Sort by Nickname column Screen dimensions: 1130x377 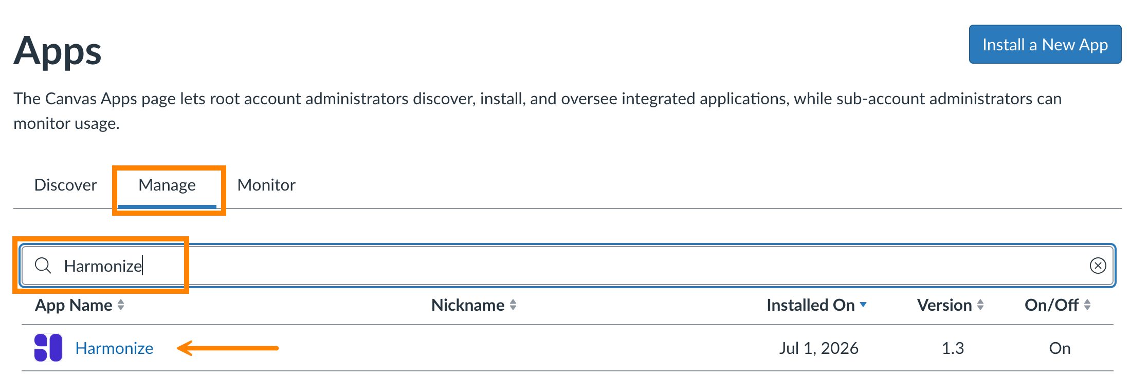click(474, 305)
